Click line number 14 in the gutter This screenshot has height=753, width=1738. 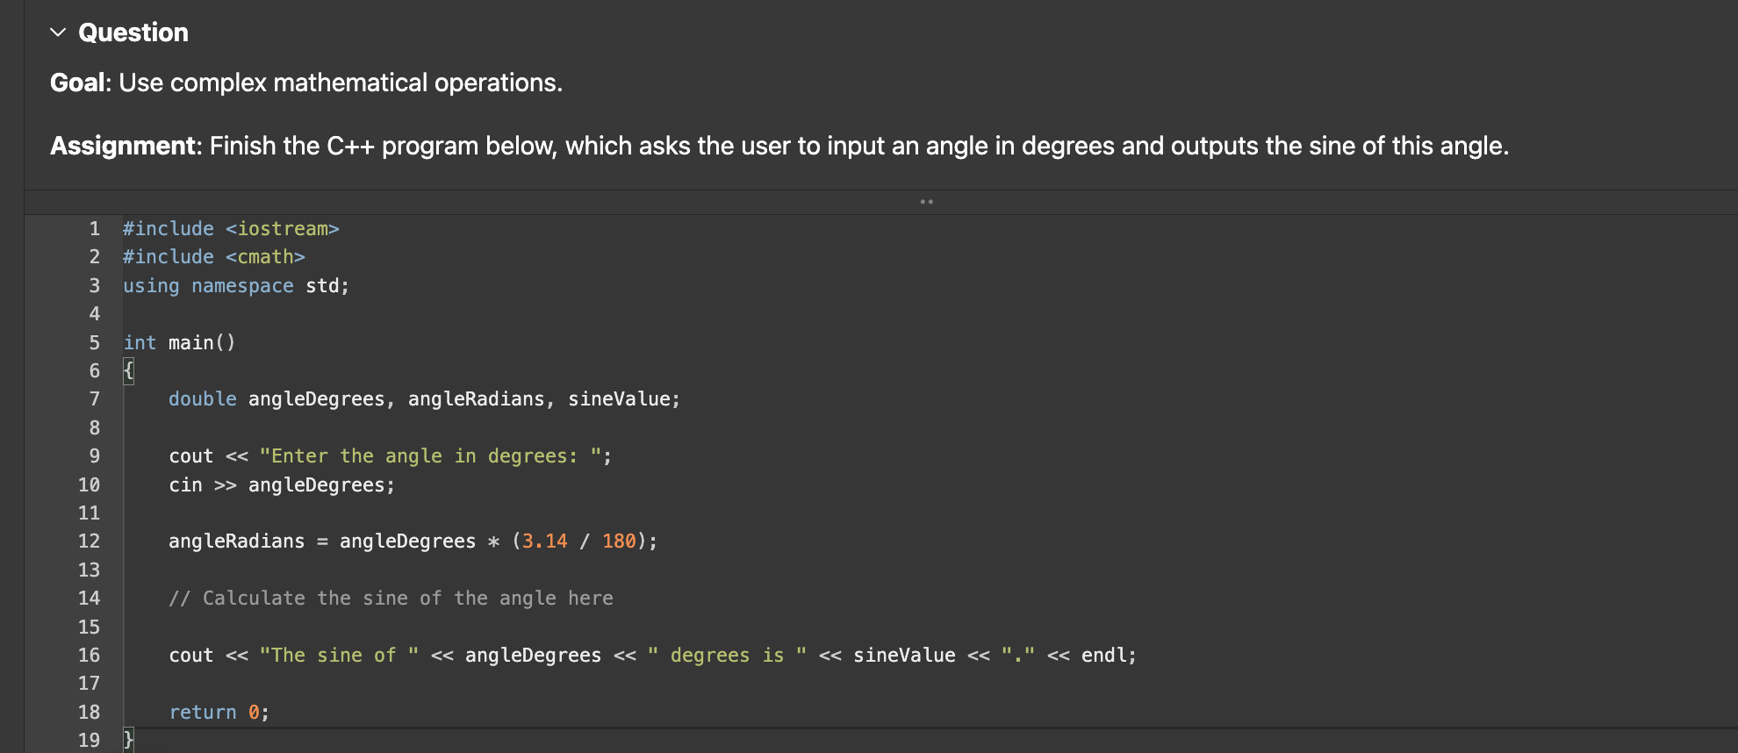pyautogui.click(x=90, y=599)
